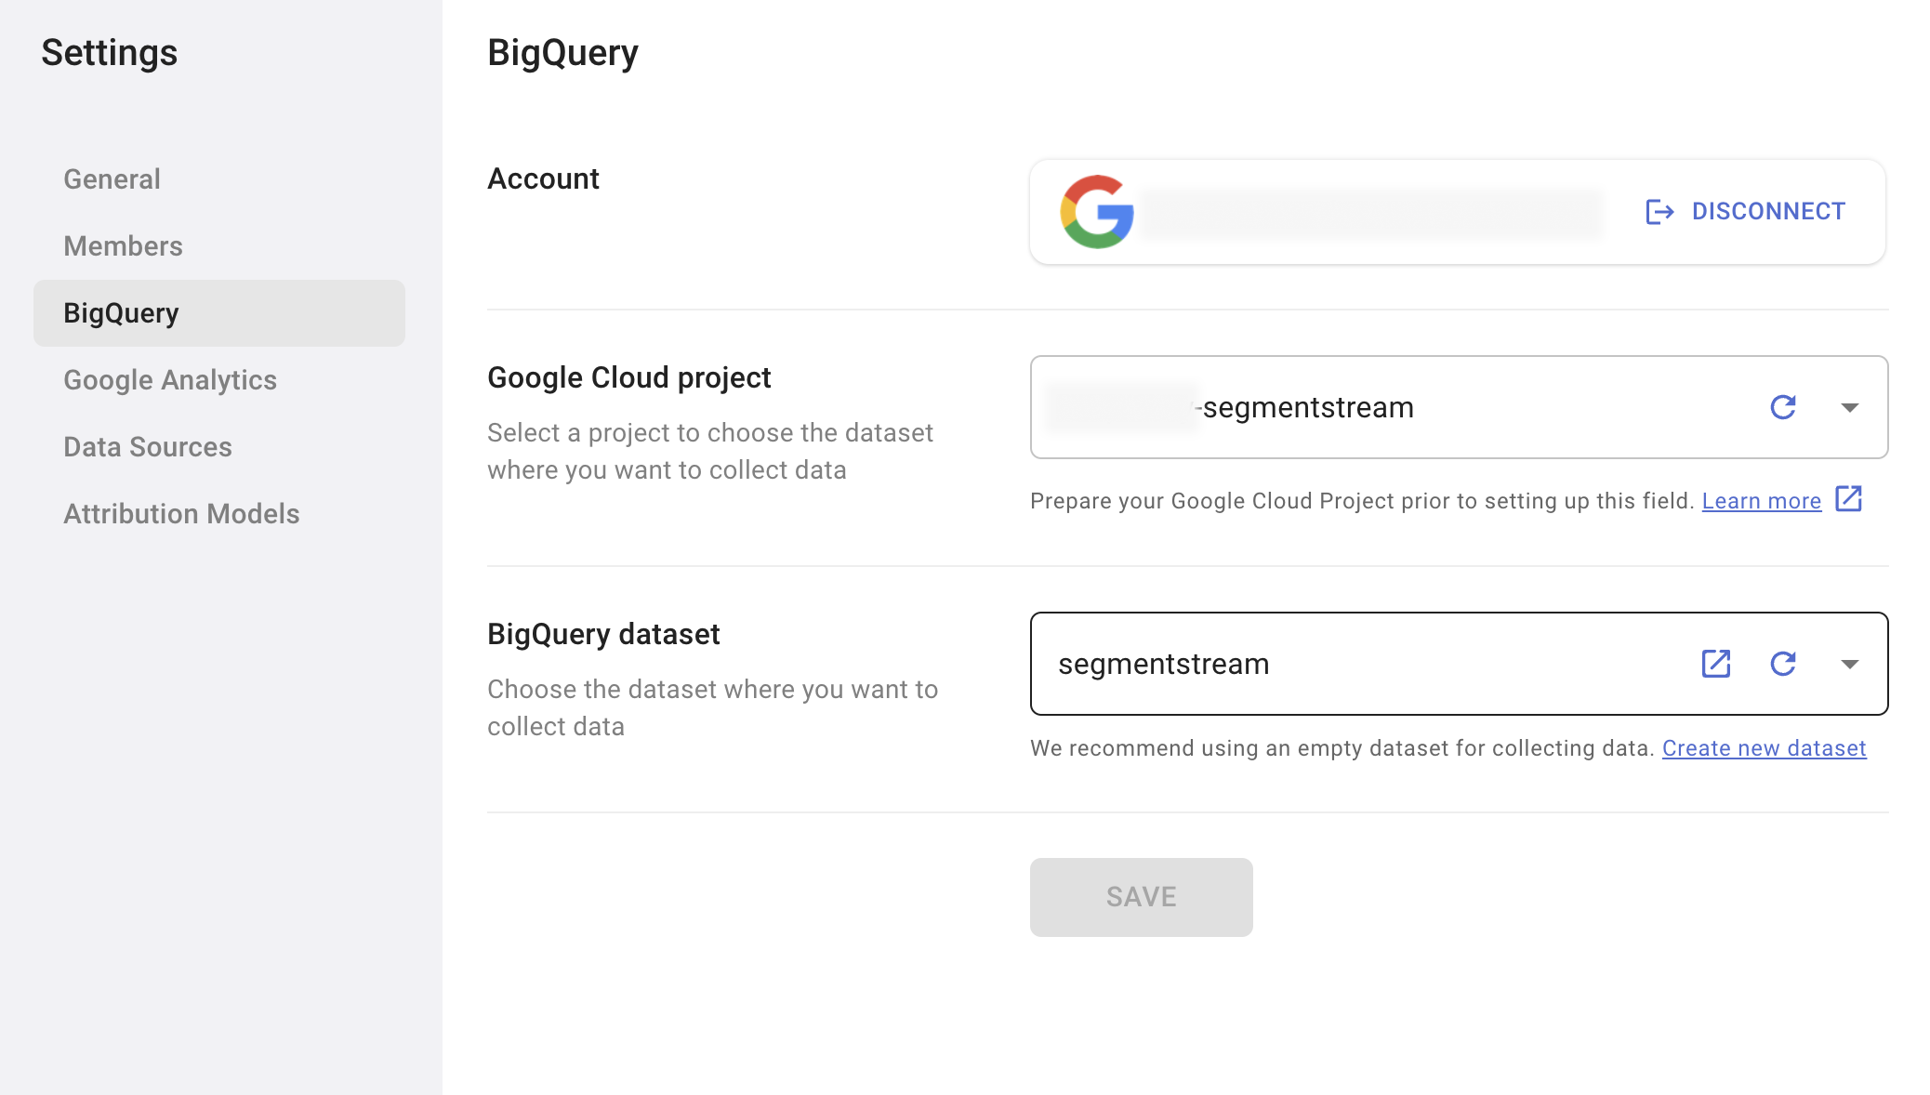1930x1095 pixels.
Task: Select the General settings menu item
Action: (110, 179)
